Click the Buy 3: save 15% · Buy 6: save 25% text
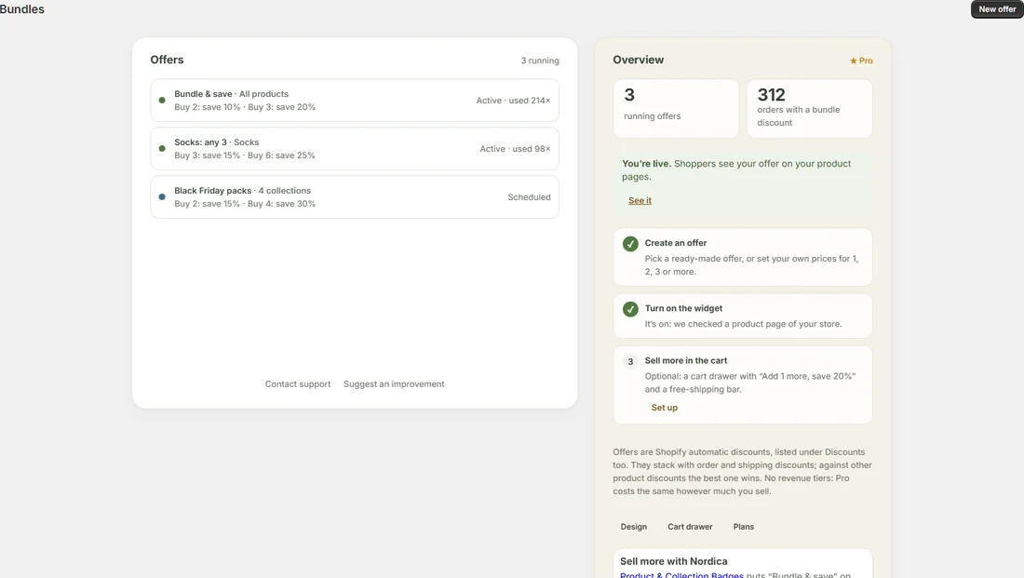Screen dimensions: 1024x578 point(245,155)
